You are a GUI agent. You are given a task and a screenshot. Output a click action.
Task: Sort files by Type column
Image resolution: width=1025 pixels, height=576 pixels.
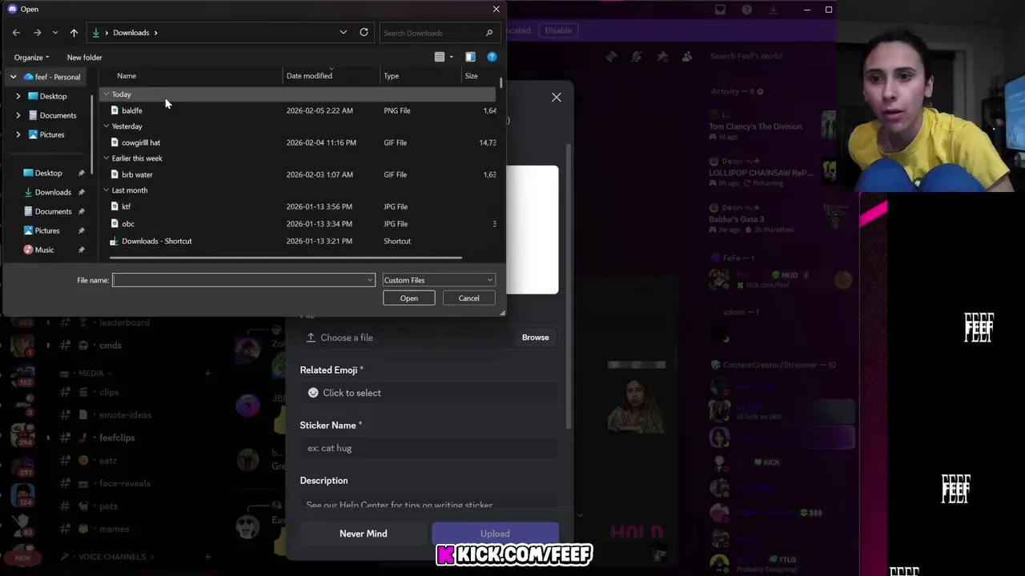[391, 76]
